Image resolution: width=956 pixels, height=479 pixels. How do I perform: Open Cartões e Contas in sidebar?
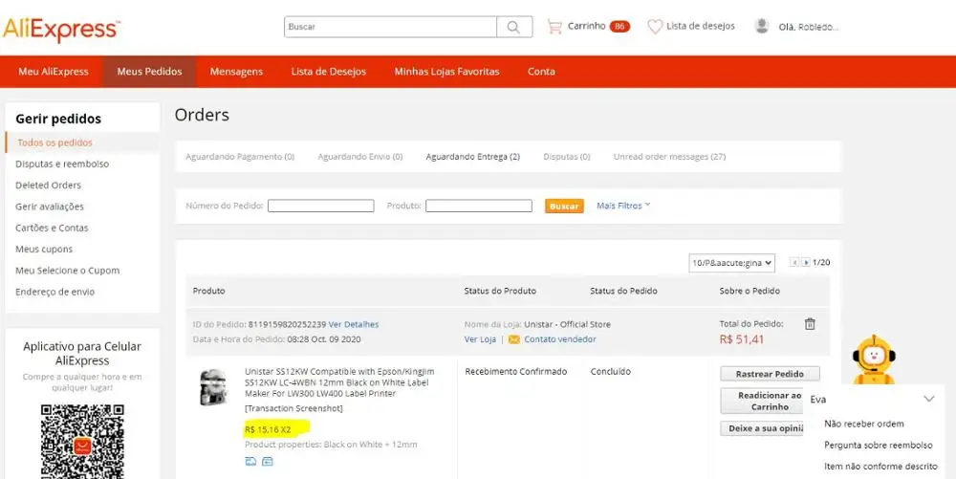coord(52,228)
